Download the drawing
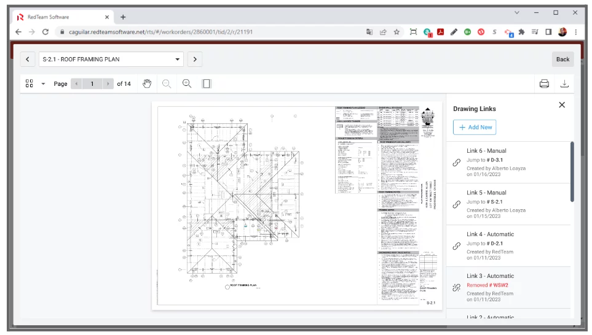 [564, 83]
